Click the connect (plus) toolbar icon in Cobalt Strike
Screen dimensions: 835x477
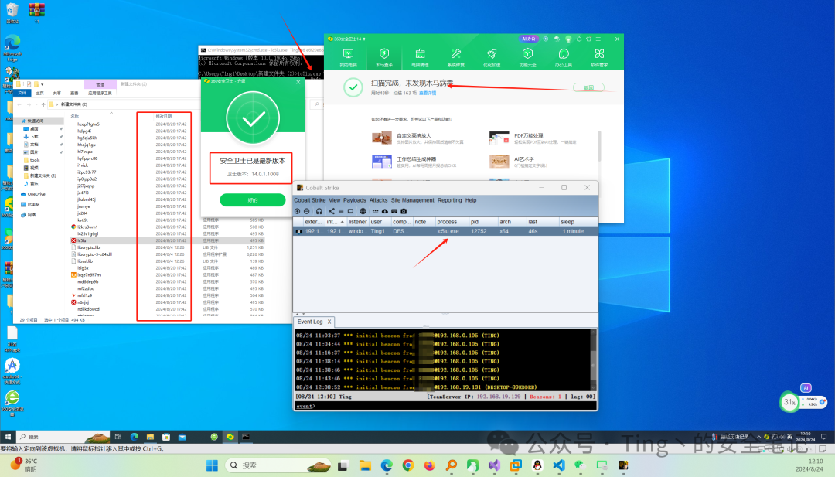298,211
